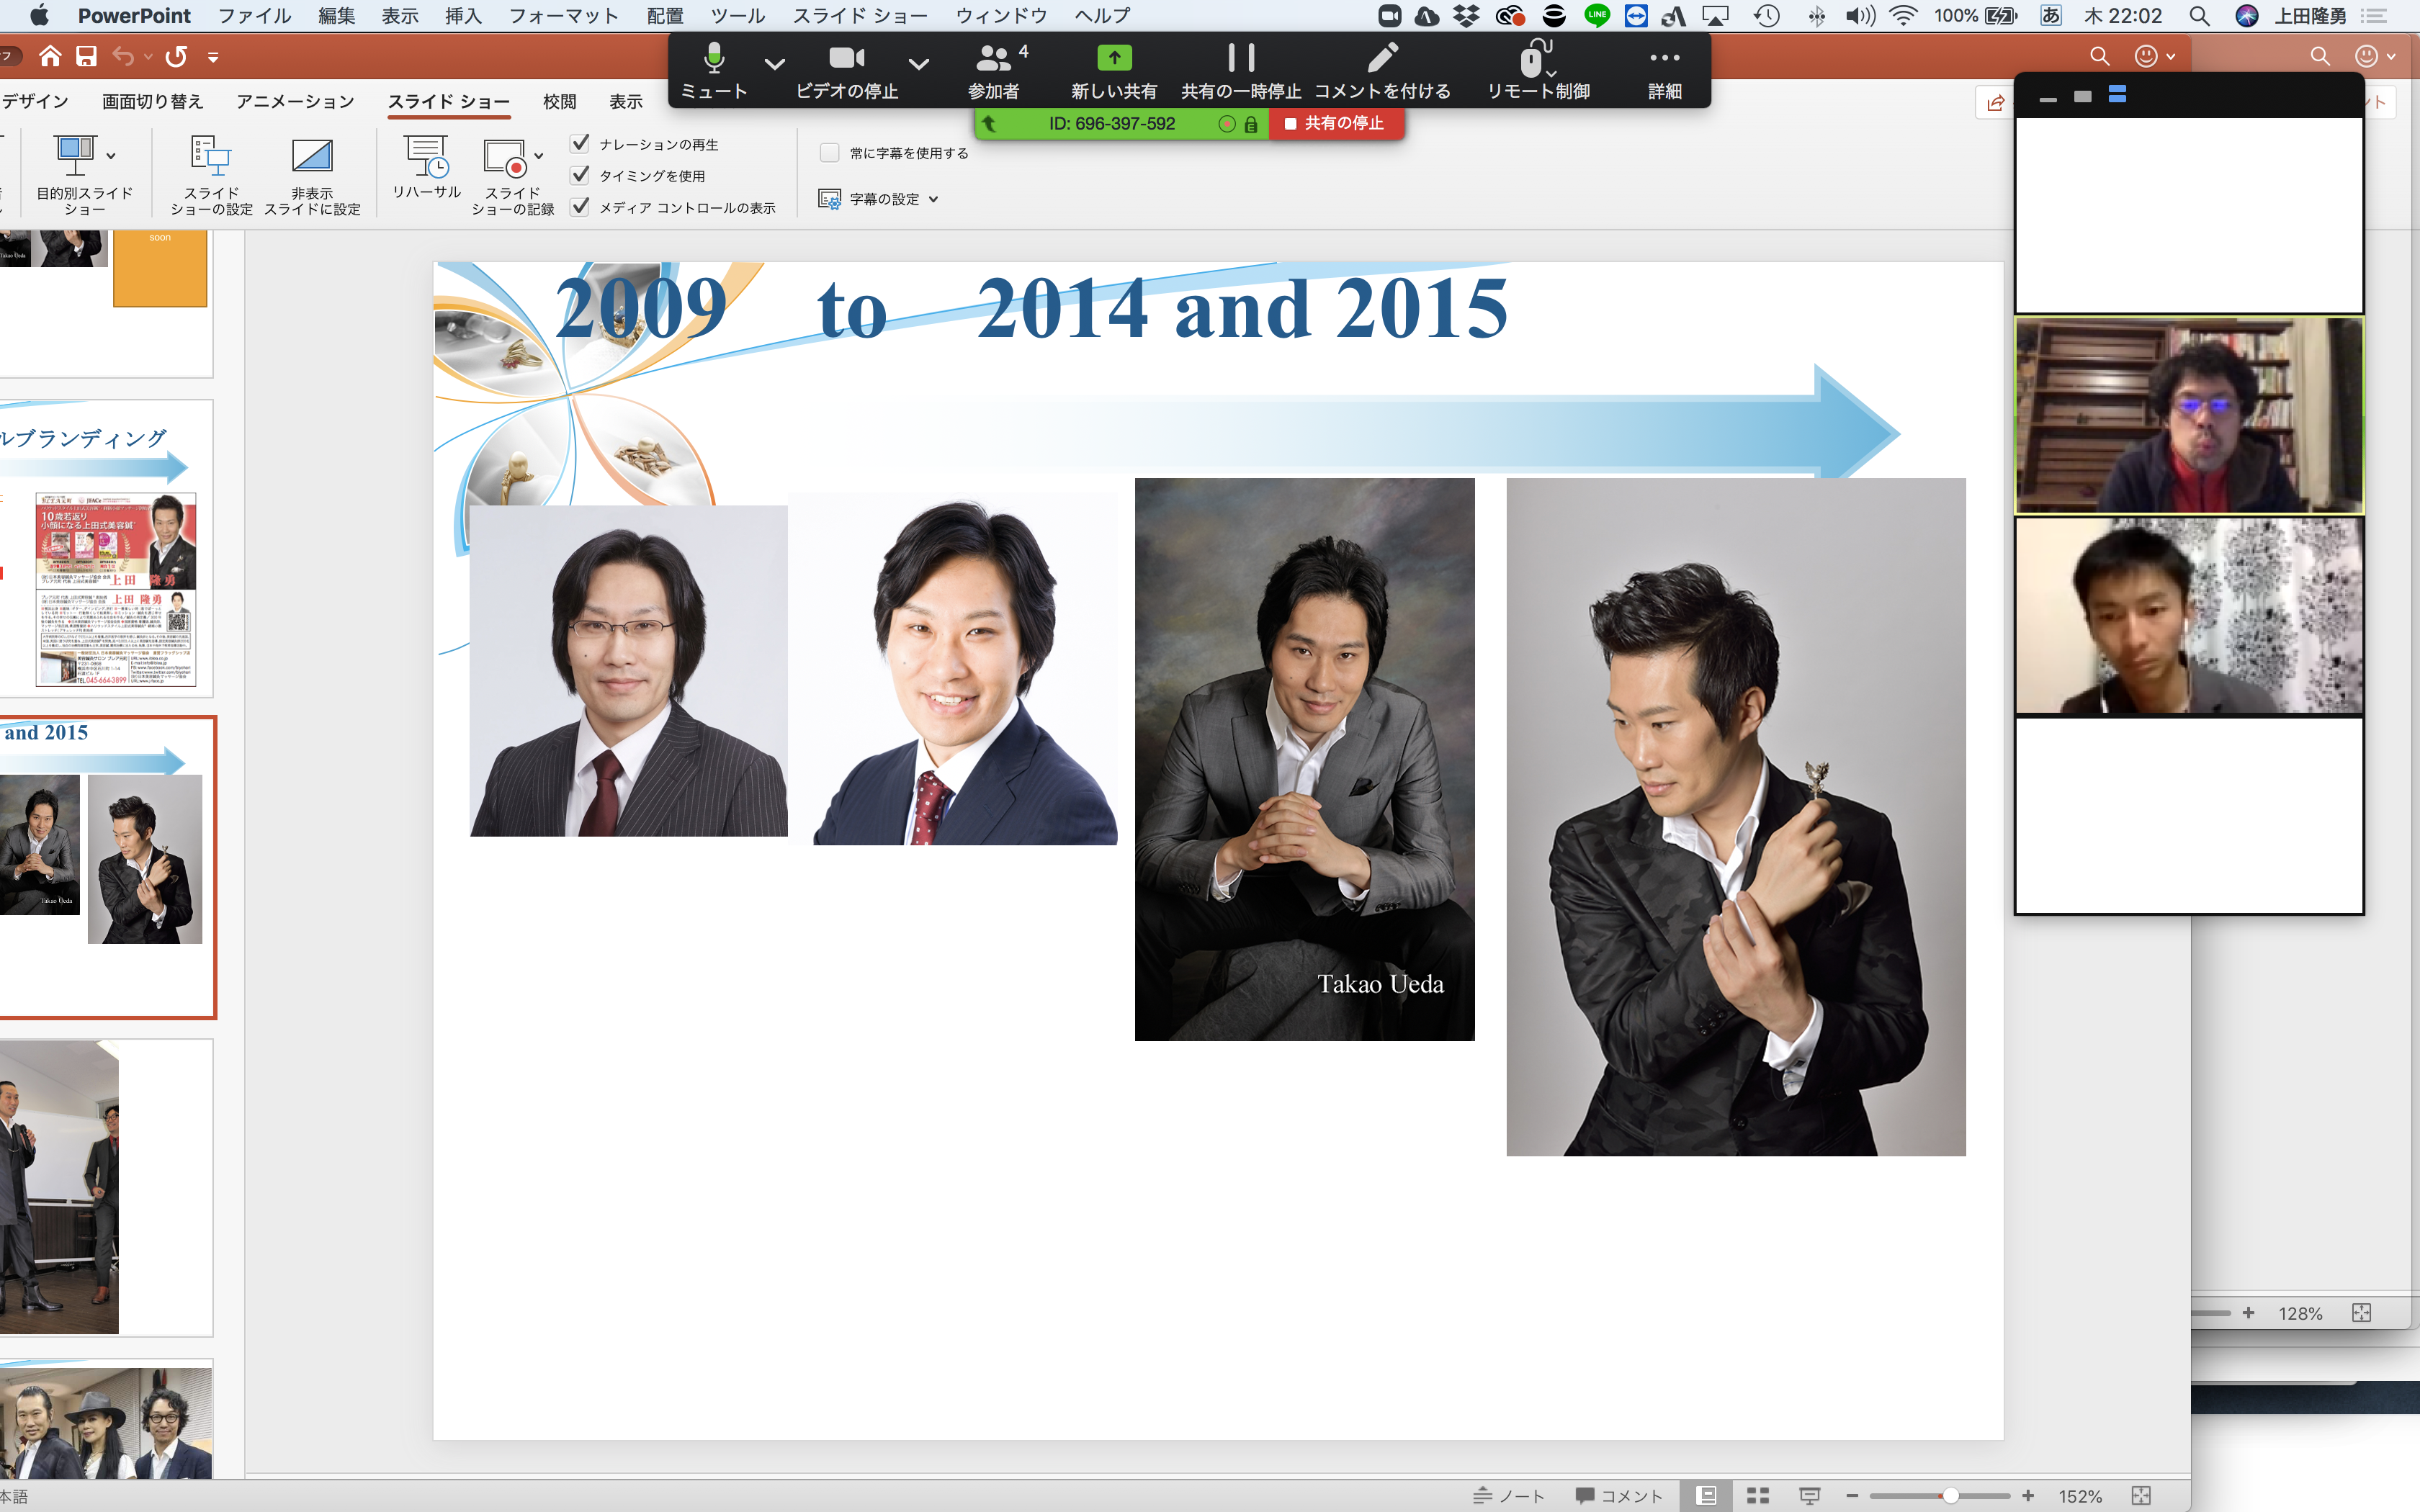This screenshot has width=2420, height=1512.
Task: Click Stop Share (共有の停止) button
Action: [1335, 123]
